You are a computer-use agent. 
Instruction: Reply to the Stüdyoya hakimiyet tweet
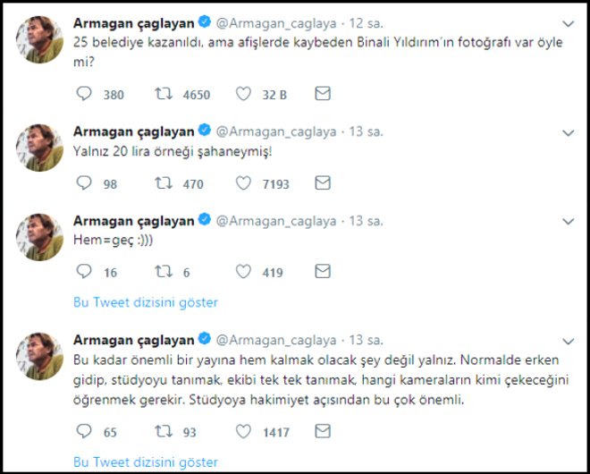pyautogui.click(x=84, y=431)
